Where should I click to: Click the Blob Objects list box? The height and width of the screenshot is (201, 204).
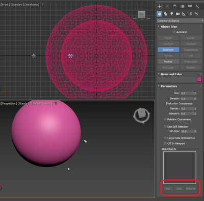coord(180,168)
